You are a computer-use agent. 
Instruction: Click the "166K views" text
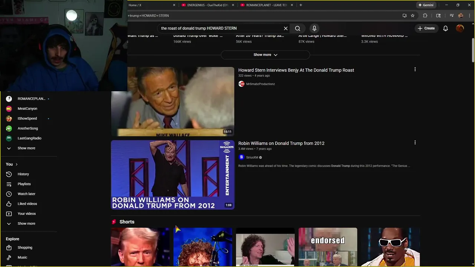[182, 42]
